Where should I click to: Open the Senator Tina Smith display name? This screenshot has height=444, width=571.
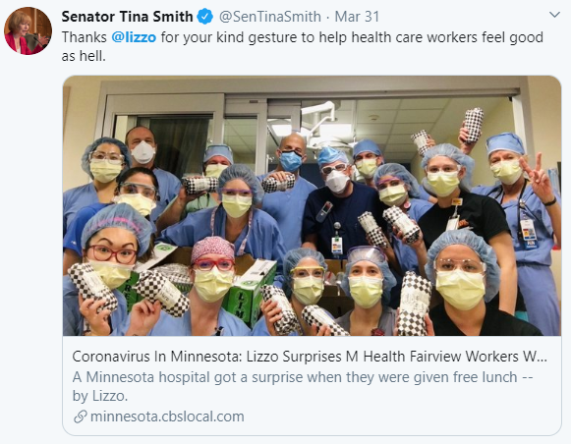point(127,17)
